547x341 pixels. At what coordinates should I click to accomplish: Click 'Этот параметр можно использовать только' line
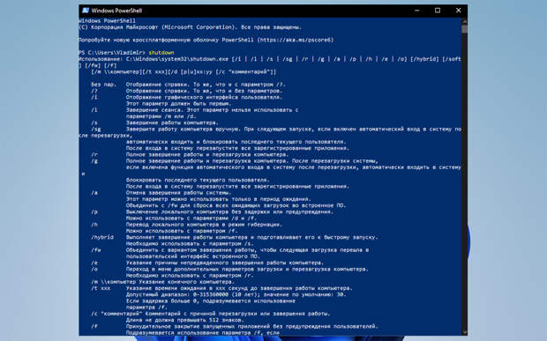click(219, 199)
